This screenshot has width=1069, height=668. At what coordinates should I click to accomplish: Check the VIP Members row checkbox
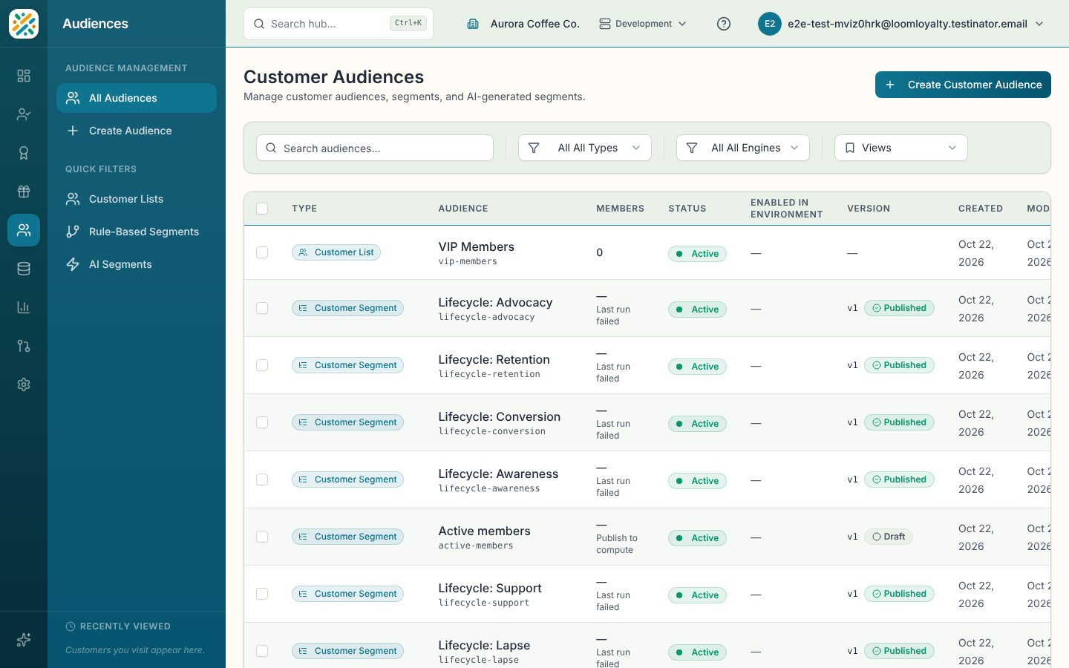(262, 252)
